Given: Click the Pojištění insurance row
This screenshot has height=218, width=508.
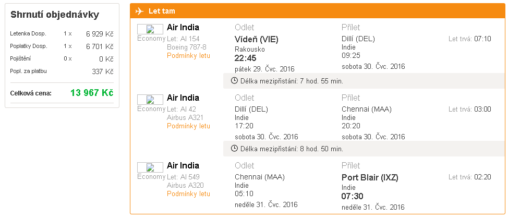Looking at the screenshot, I should (62, 59).
